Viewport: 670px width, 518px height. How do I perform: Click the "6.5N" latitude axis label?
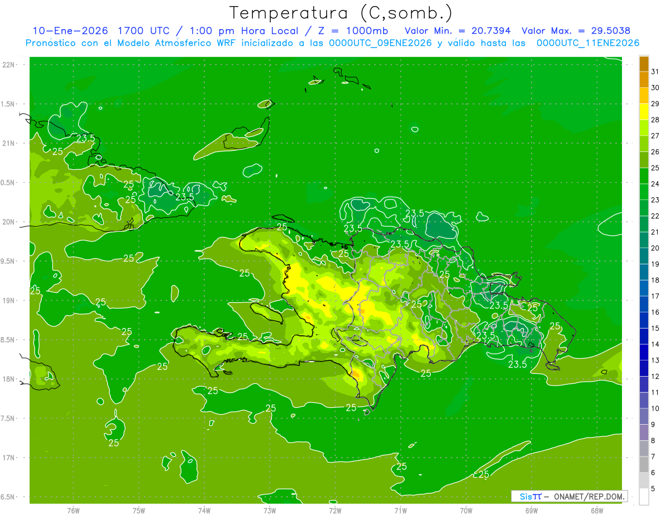[8, 497]
